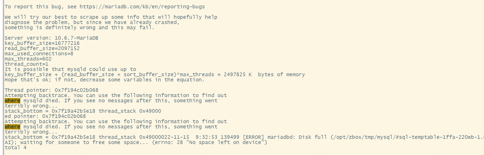Click the "It is possible that mysqld" line
Image resolution: width=484 pixels, height=155 pixels.
[x=70, y=69]
